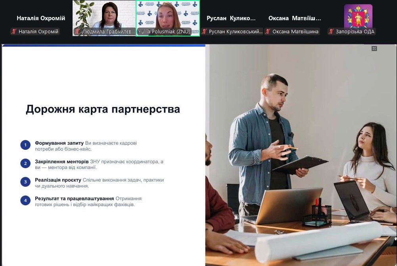Click the Запорізька ОДА name label
This screenshot has height=266, width=397.
[x=355, y=31]
